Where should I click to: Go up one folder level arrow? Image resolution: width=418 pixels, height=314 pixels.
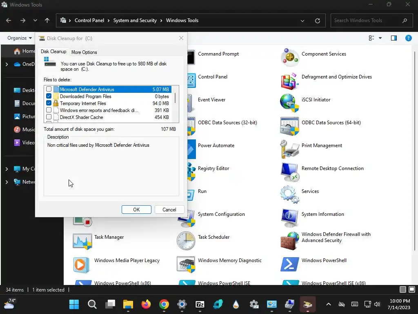(47, 20)
